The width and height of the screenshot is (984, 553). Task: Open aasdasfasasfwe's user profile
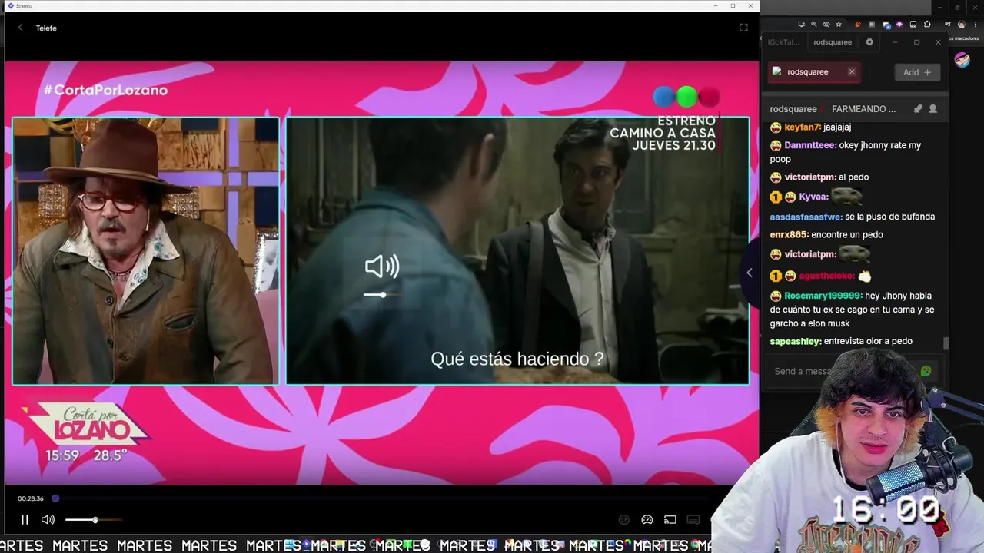point(806,217)
